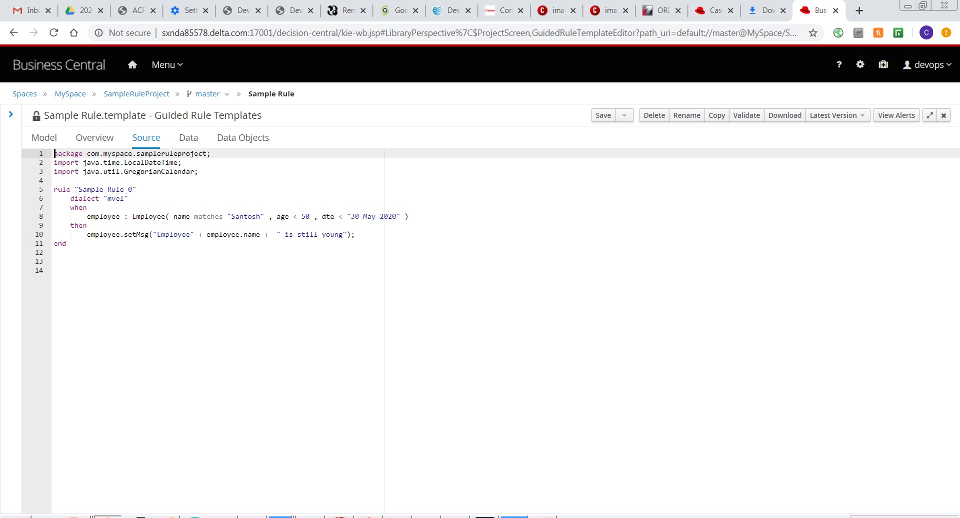The width and height of the screenshot is (960, 518).
Task: Close the Bus browser tab
Action: coord(835,10)
